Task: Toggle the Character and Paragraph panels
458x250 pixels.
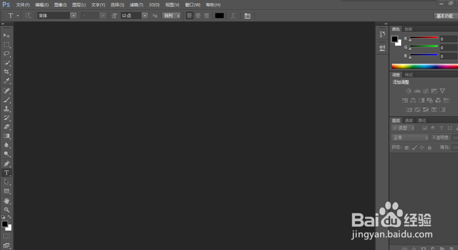Action: 247,16
